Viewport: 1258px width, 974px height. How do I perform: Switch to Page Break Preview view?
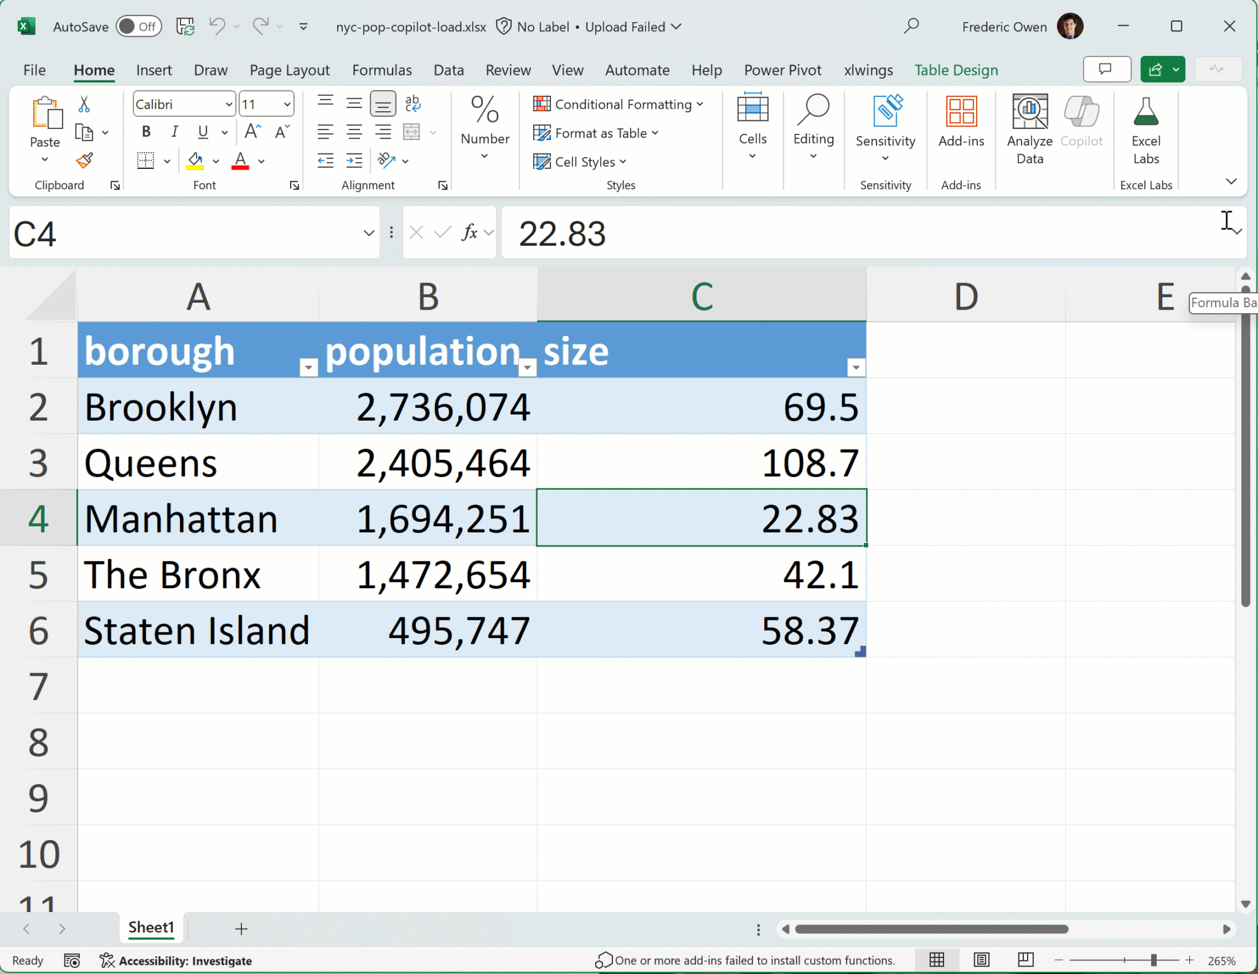tap(1026, 960)
